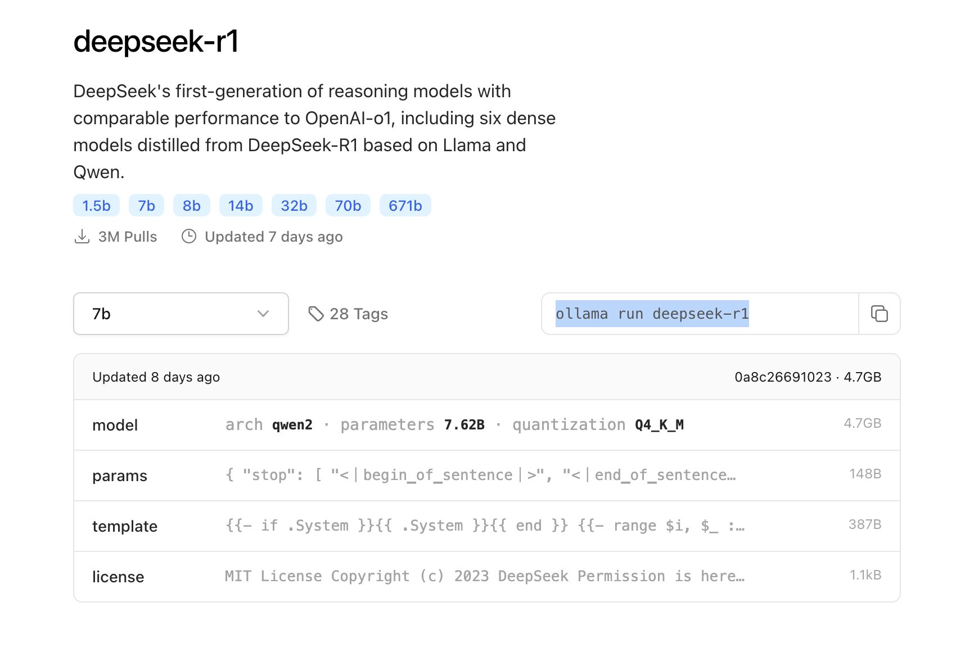Viewport: 956px width, 652px height.
Task: Select the 14b size tag
Action: coord(241,206)
